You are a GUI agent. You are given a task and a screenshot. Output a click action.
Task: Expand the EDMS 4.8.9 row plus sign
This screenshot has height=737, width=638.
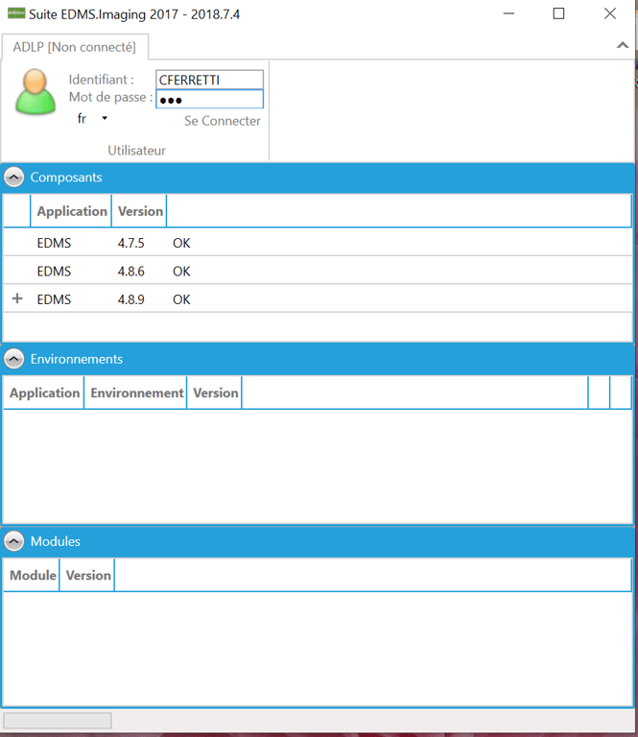tap(17, 298)
